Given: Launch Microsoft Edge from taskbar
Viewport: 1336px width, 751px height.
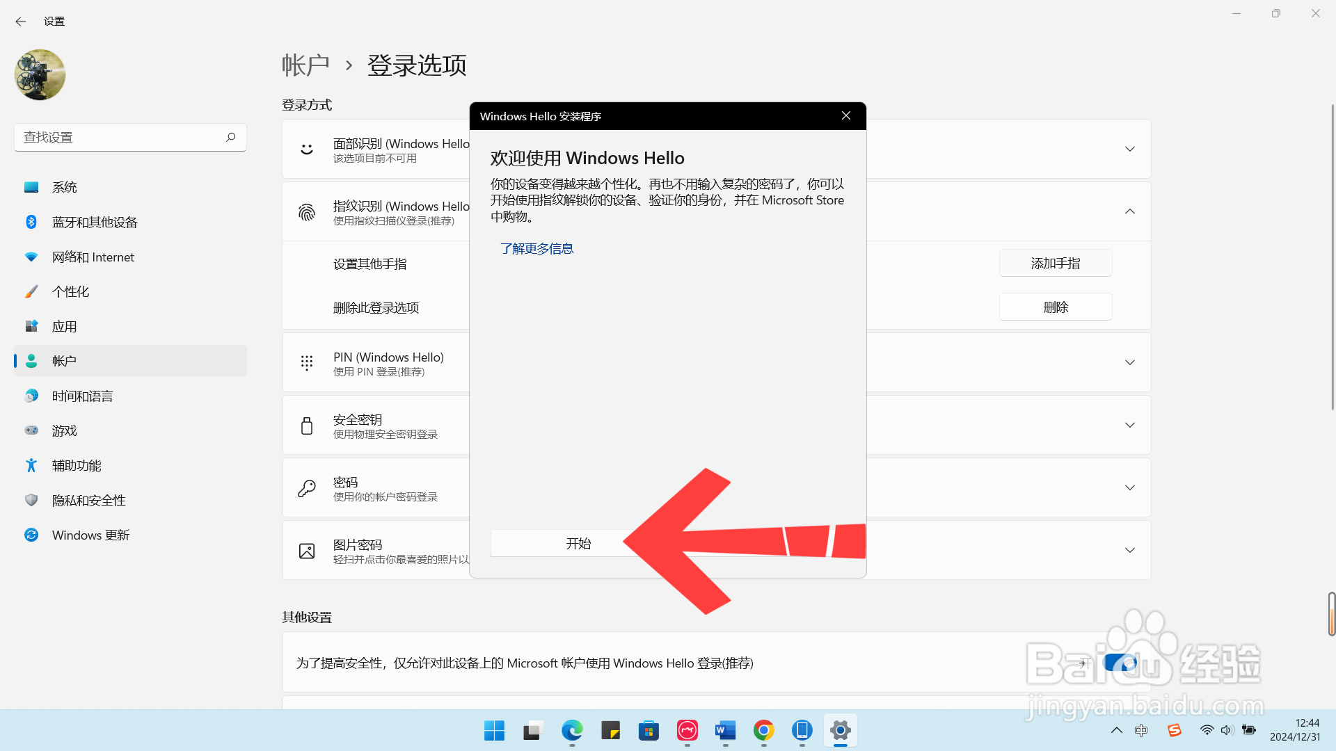Looking at the screenshot, I should click(572, 730).
